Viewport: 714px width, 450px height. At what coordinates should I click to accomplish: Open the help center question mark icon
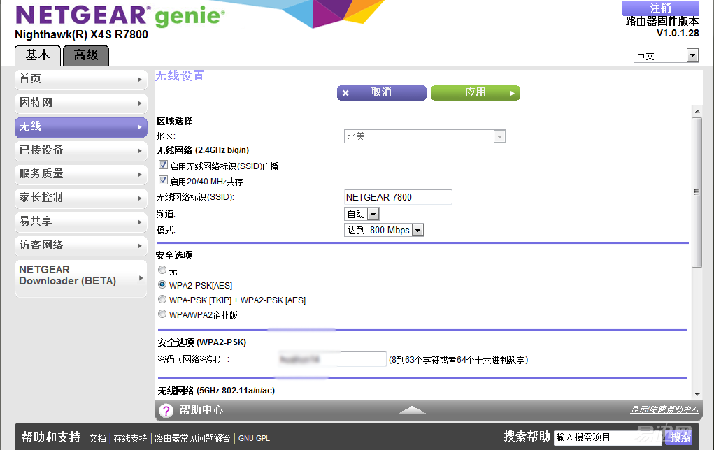click(x=166, y=411)
